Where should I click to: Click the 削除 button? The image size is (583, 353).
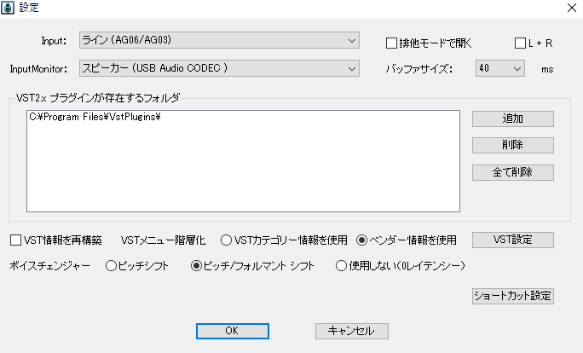(513, 145)
